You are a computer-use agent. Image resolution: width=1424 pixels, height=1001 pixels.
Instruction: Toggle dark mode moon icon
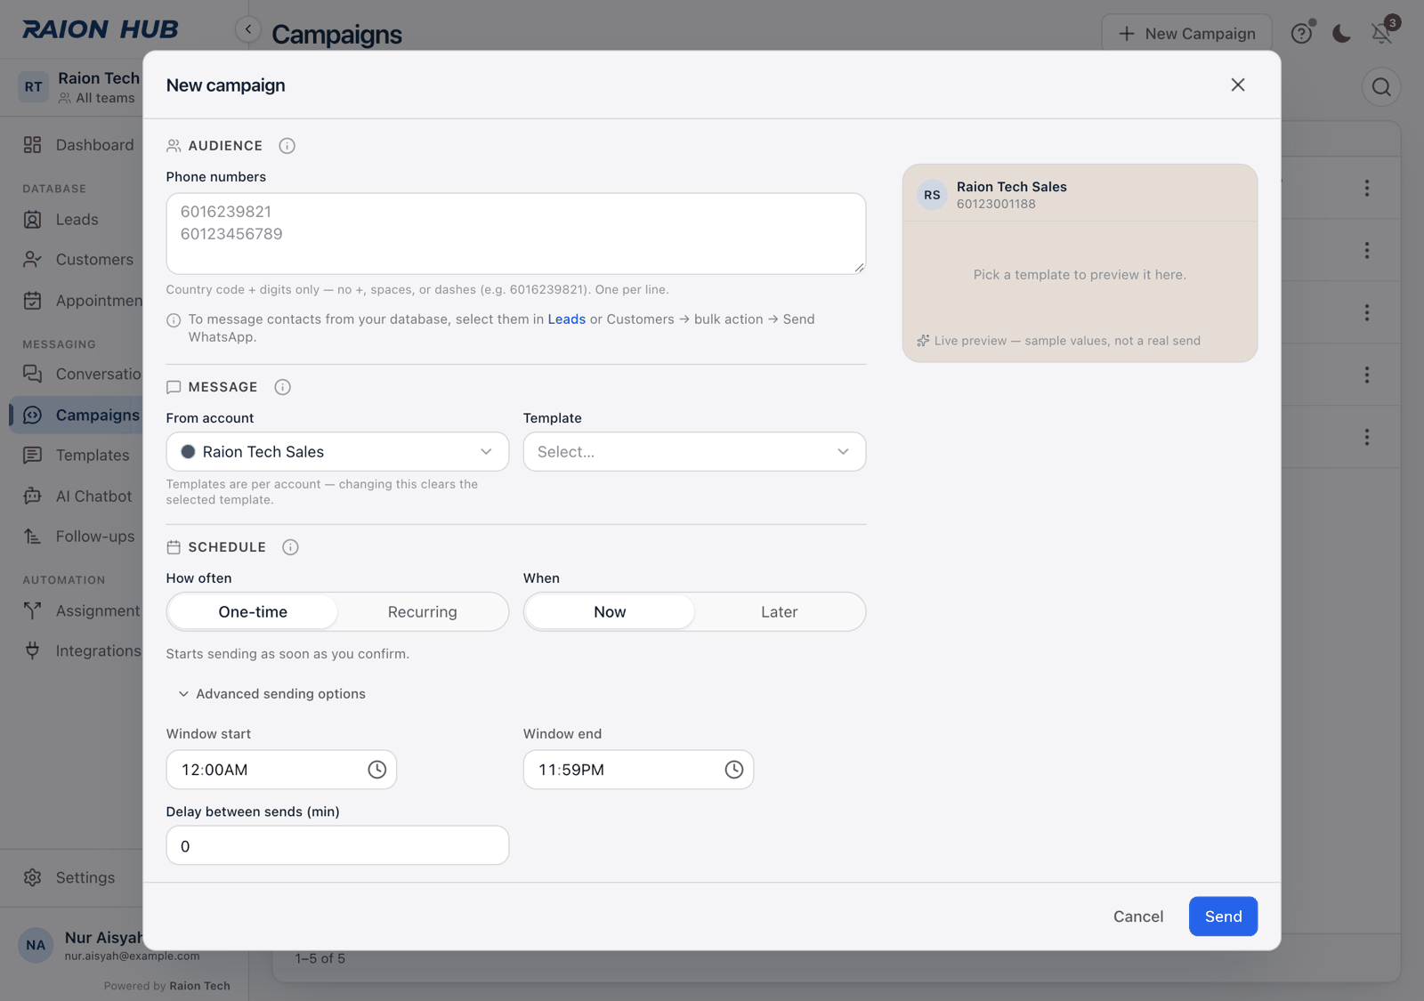(x=1341, y=33)
